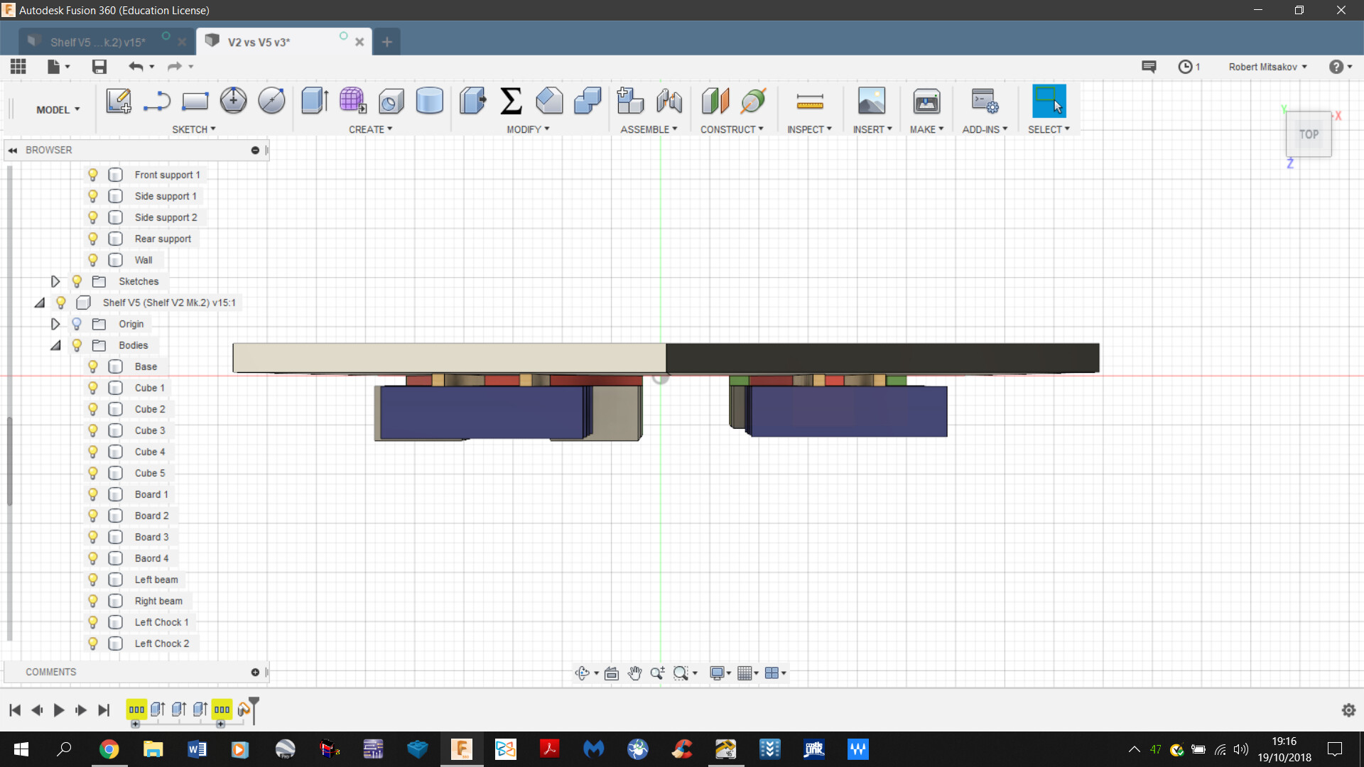Activate the Extrude tool
The width and height of the screenshot is (1364, 767).
(314, 101)
